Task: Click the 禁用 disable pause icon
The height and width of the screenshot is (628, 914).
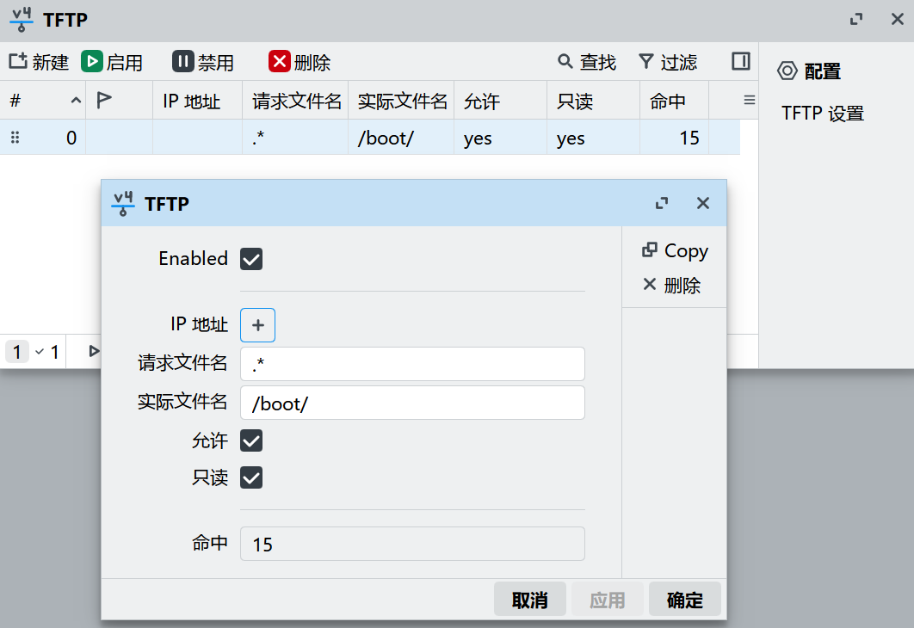Action: click(183, 61)
